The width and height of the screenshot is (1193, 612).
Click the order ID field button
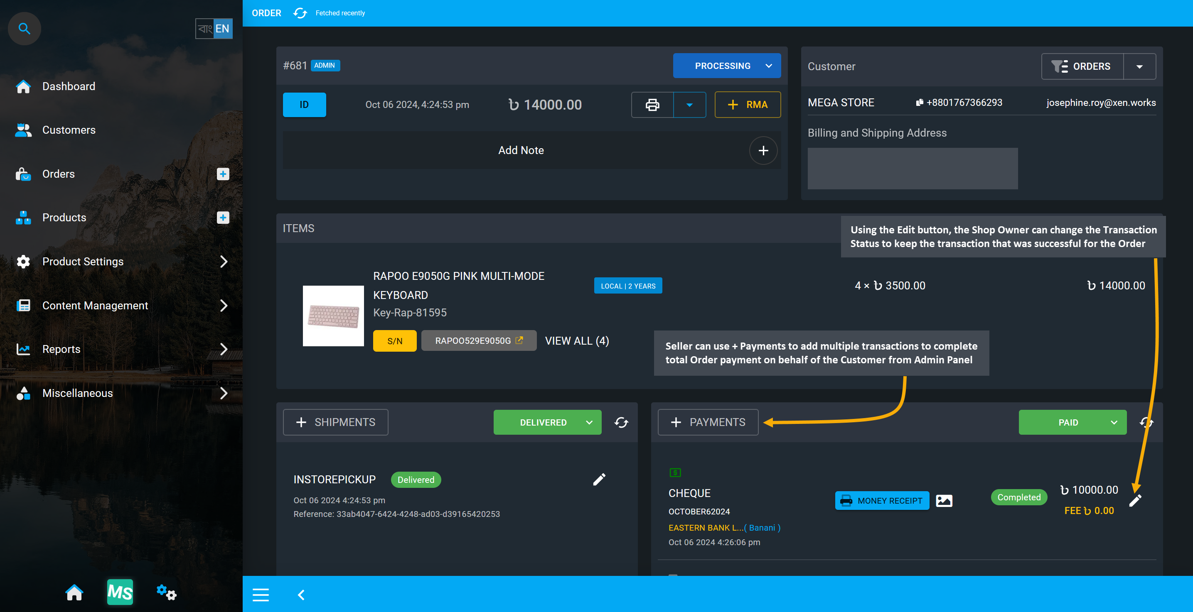tap(304, 105)
